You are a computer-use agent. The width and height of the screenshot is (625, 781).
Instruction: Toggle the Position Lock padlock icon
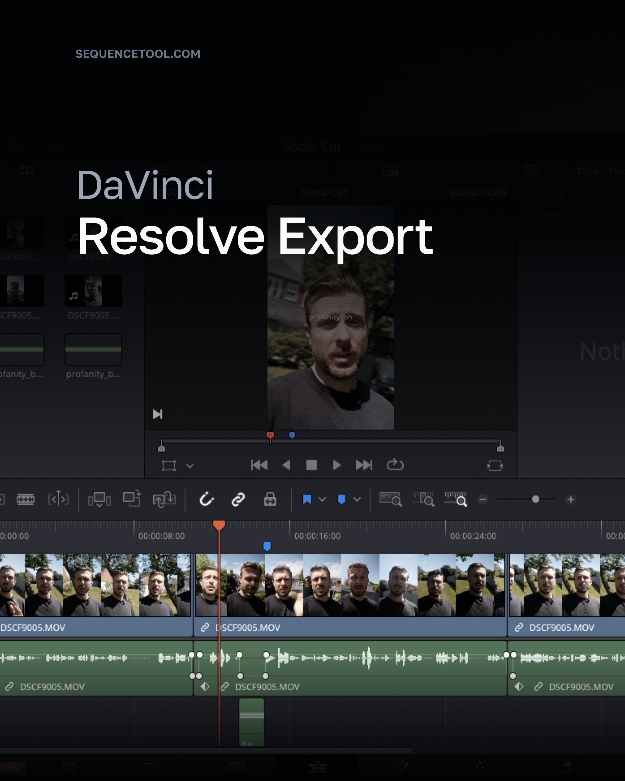coord(270,499)
